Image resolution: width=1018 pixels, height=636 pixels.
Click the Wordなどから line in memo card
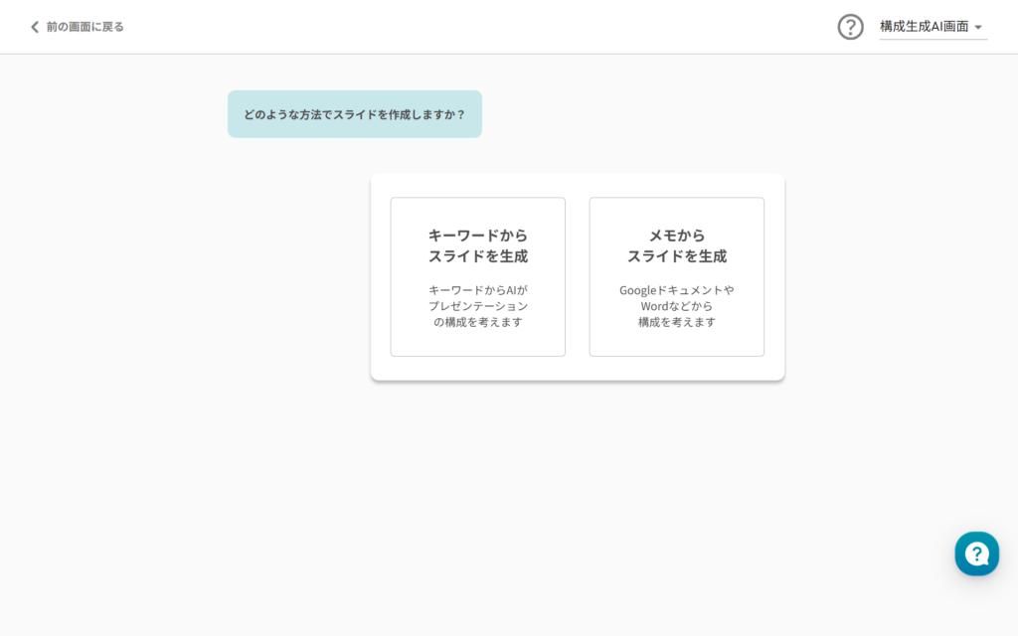coord(676,306)
